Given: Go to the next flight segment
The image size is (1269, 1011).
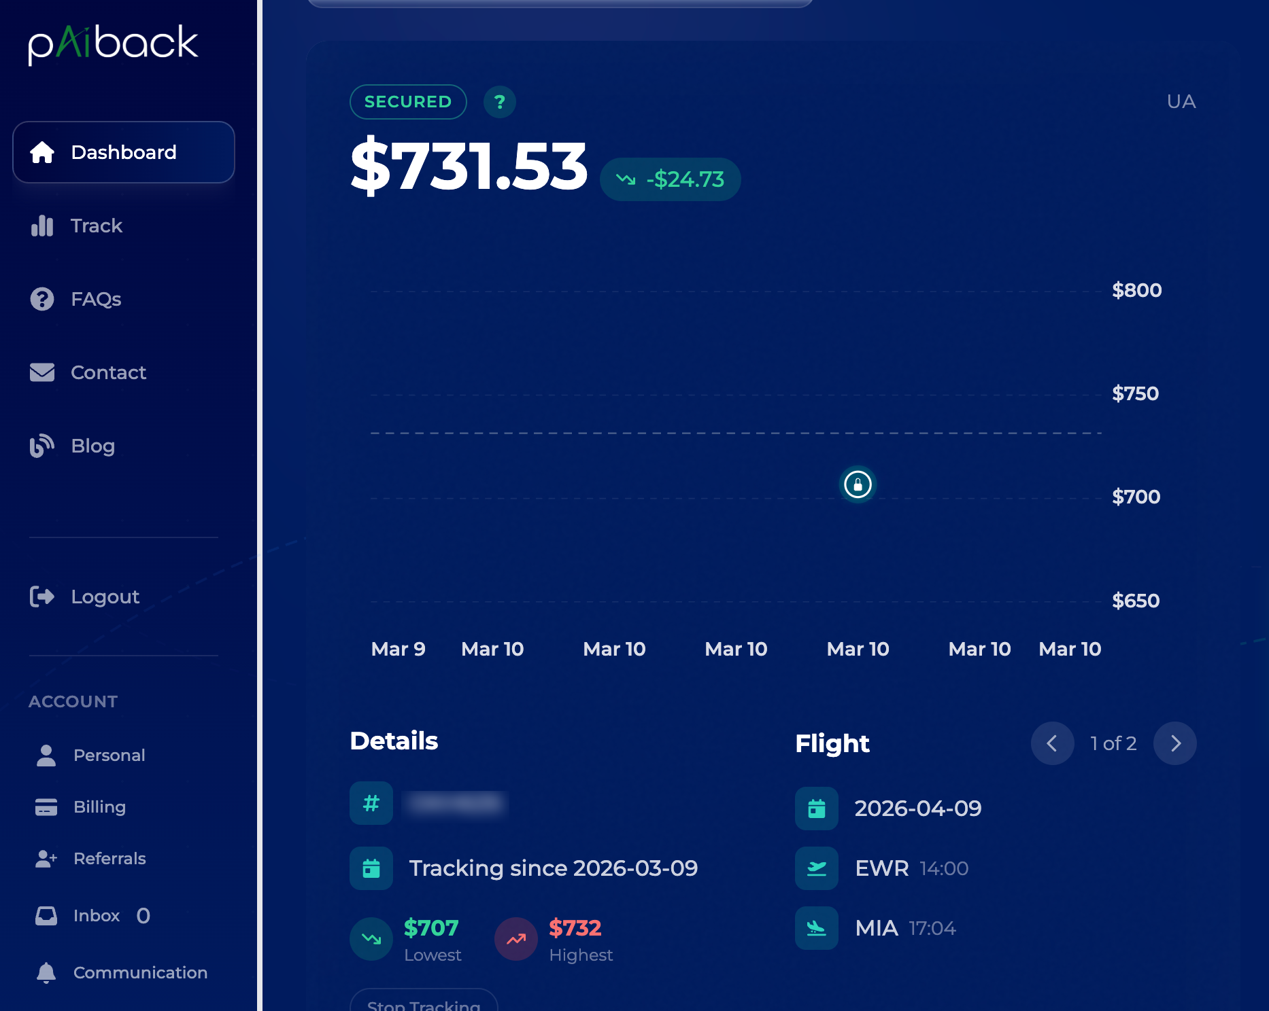Looking at the screenshot, I should click(1174, 743).
